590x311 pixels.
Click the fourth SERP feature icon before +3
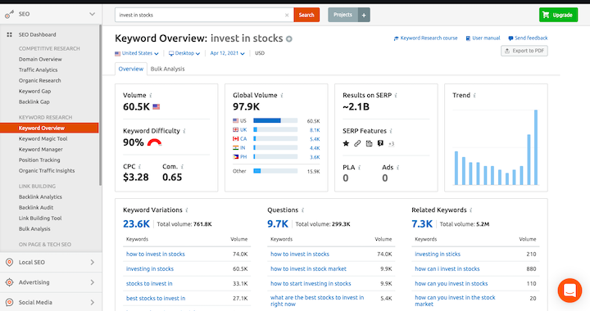coord(380,143)
